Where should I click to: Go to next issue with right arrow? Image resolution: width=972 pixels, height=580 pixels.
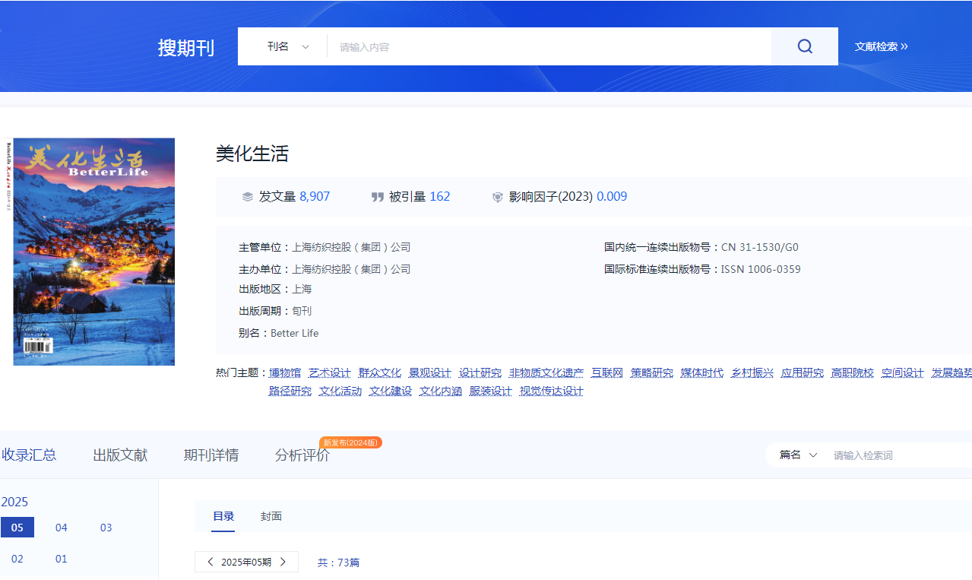coord(283,562)
